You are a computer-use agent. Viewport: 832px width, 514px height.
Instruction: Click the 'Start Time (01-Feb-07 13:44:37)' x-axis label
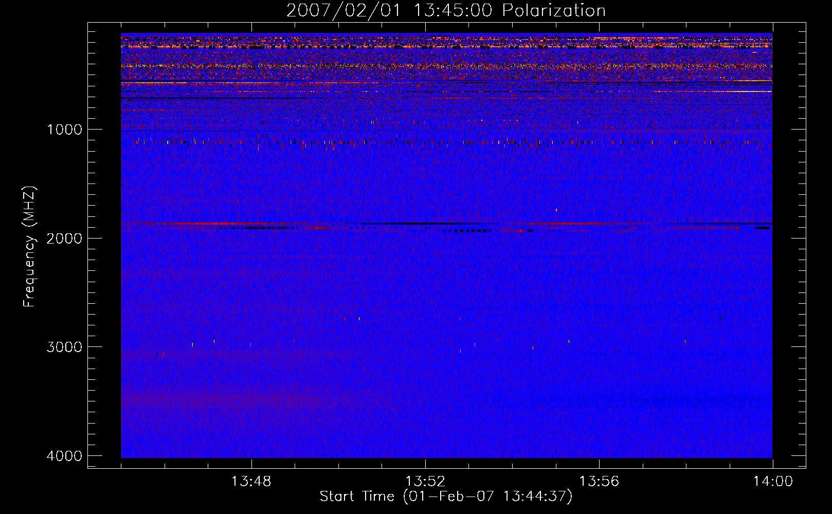(446, 497)
